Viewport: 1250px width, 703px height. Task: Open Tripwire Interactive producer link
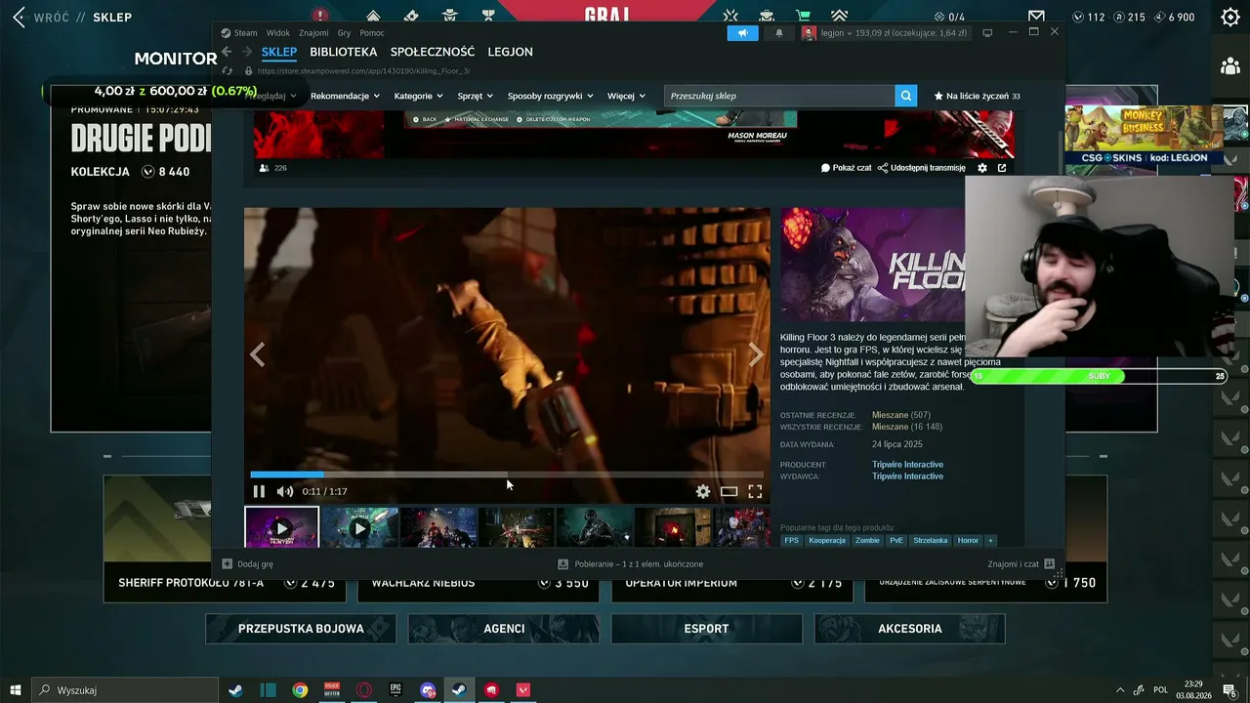907,465
